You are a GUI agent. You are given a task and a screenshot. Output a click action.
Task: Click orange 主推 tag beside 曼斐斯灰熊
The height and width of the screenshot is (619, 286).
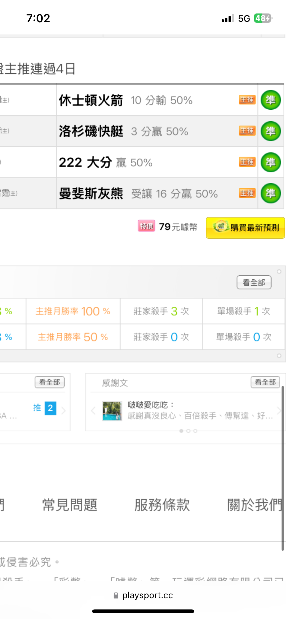tap(247, 193)
